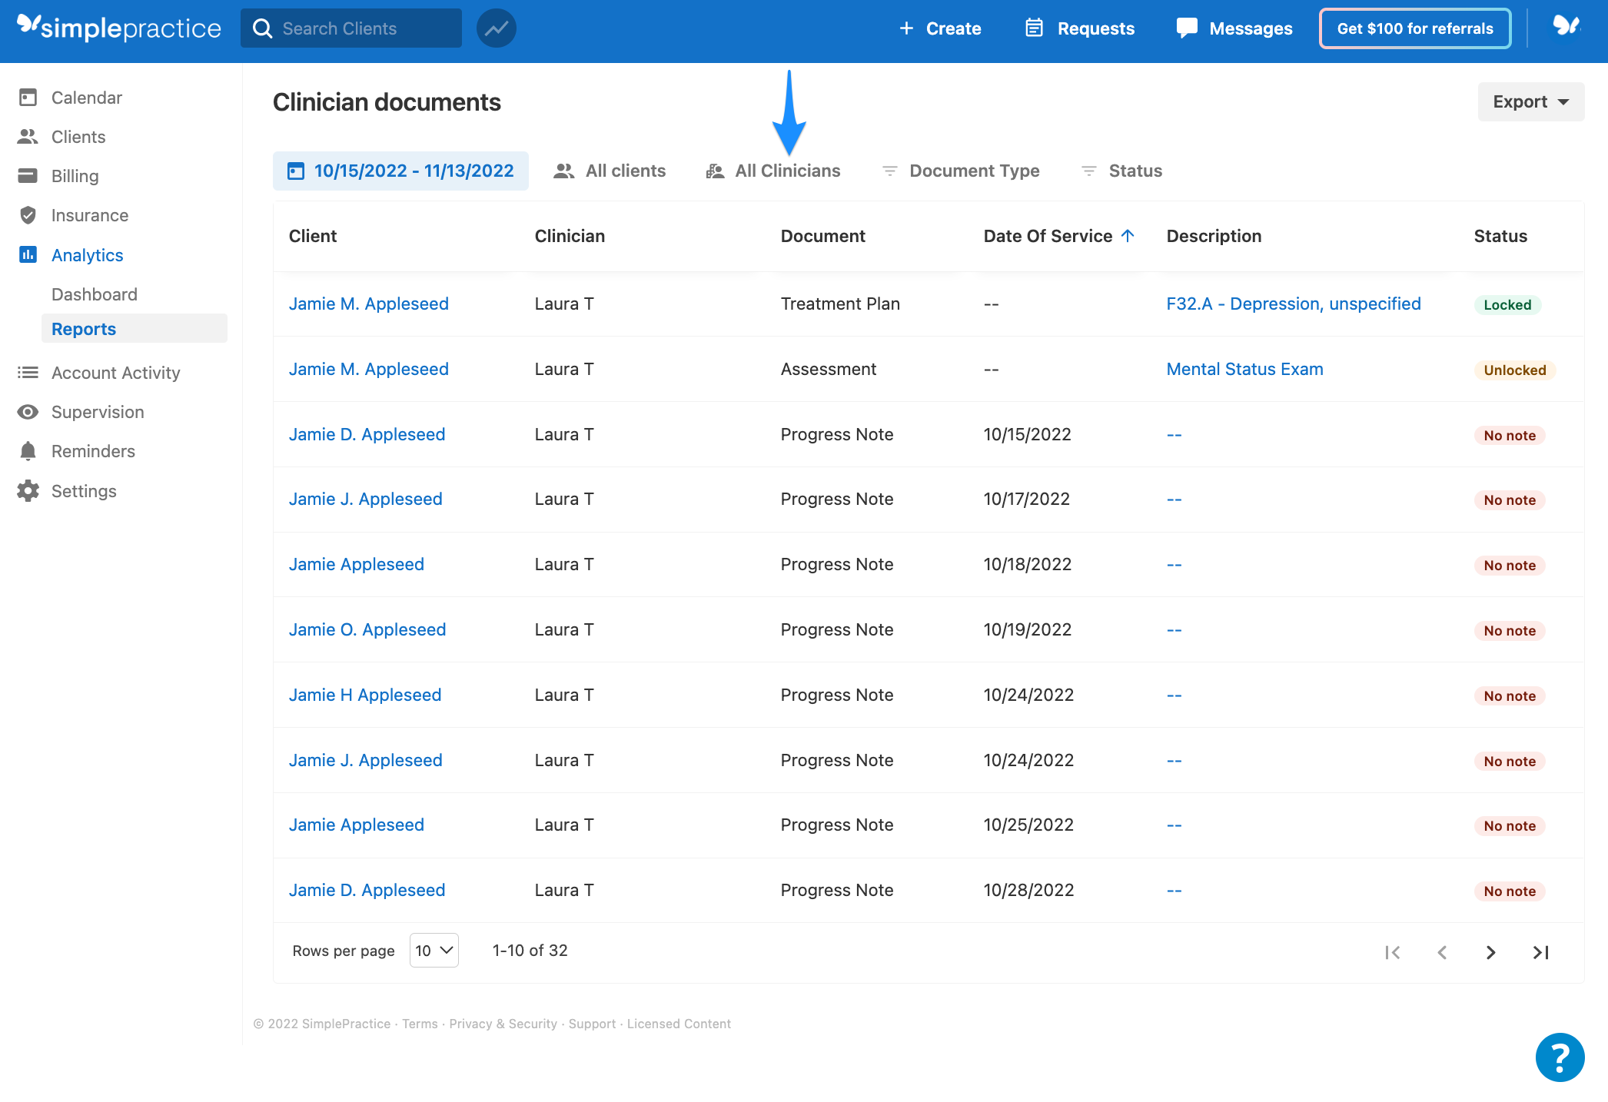Toggle the Date Of Service sort direction
The image size is (1608, 1102).
tap(1128, 236)
